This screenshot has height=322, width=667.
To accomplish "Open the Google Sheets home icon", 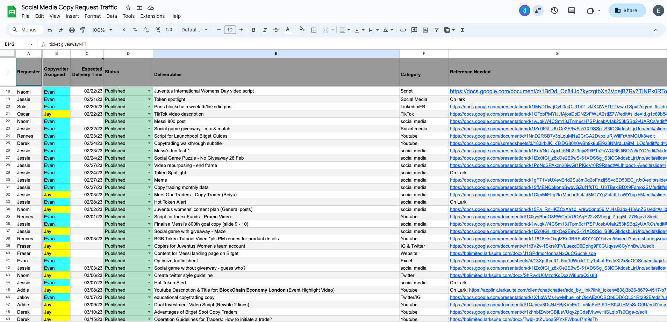I will tap(12, 12).
